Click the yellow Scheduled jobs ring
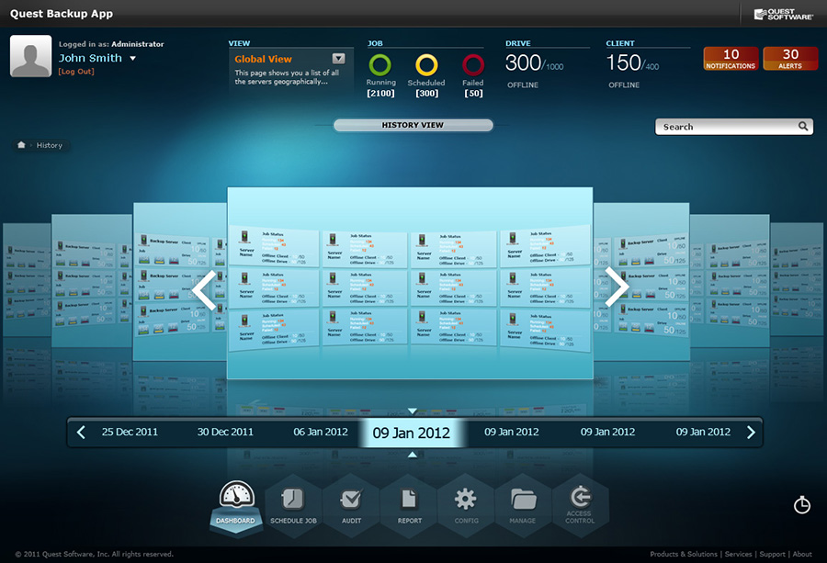827x563 pixels. click(426, 65)
